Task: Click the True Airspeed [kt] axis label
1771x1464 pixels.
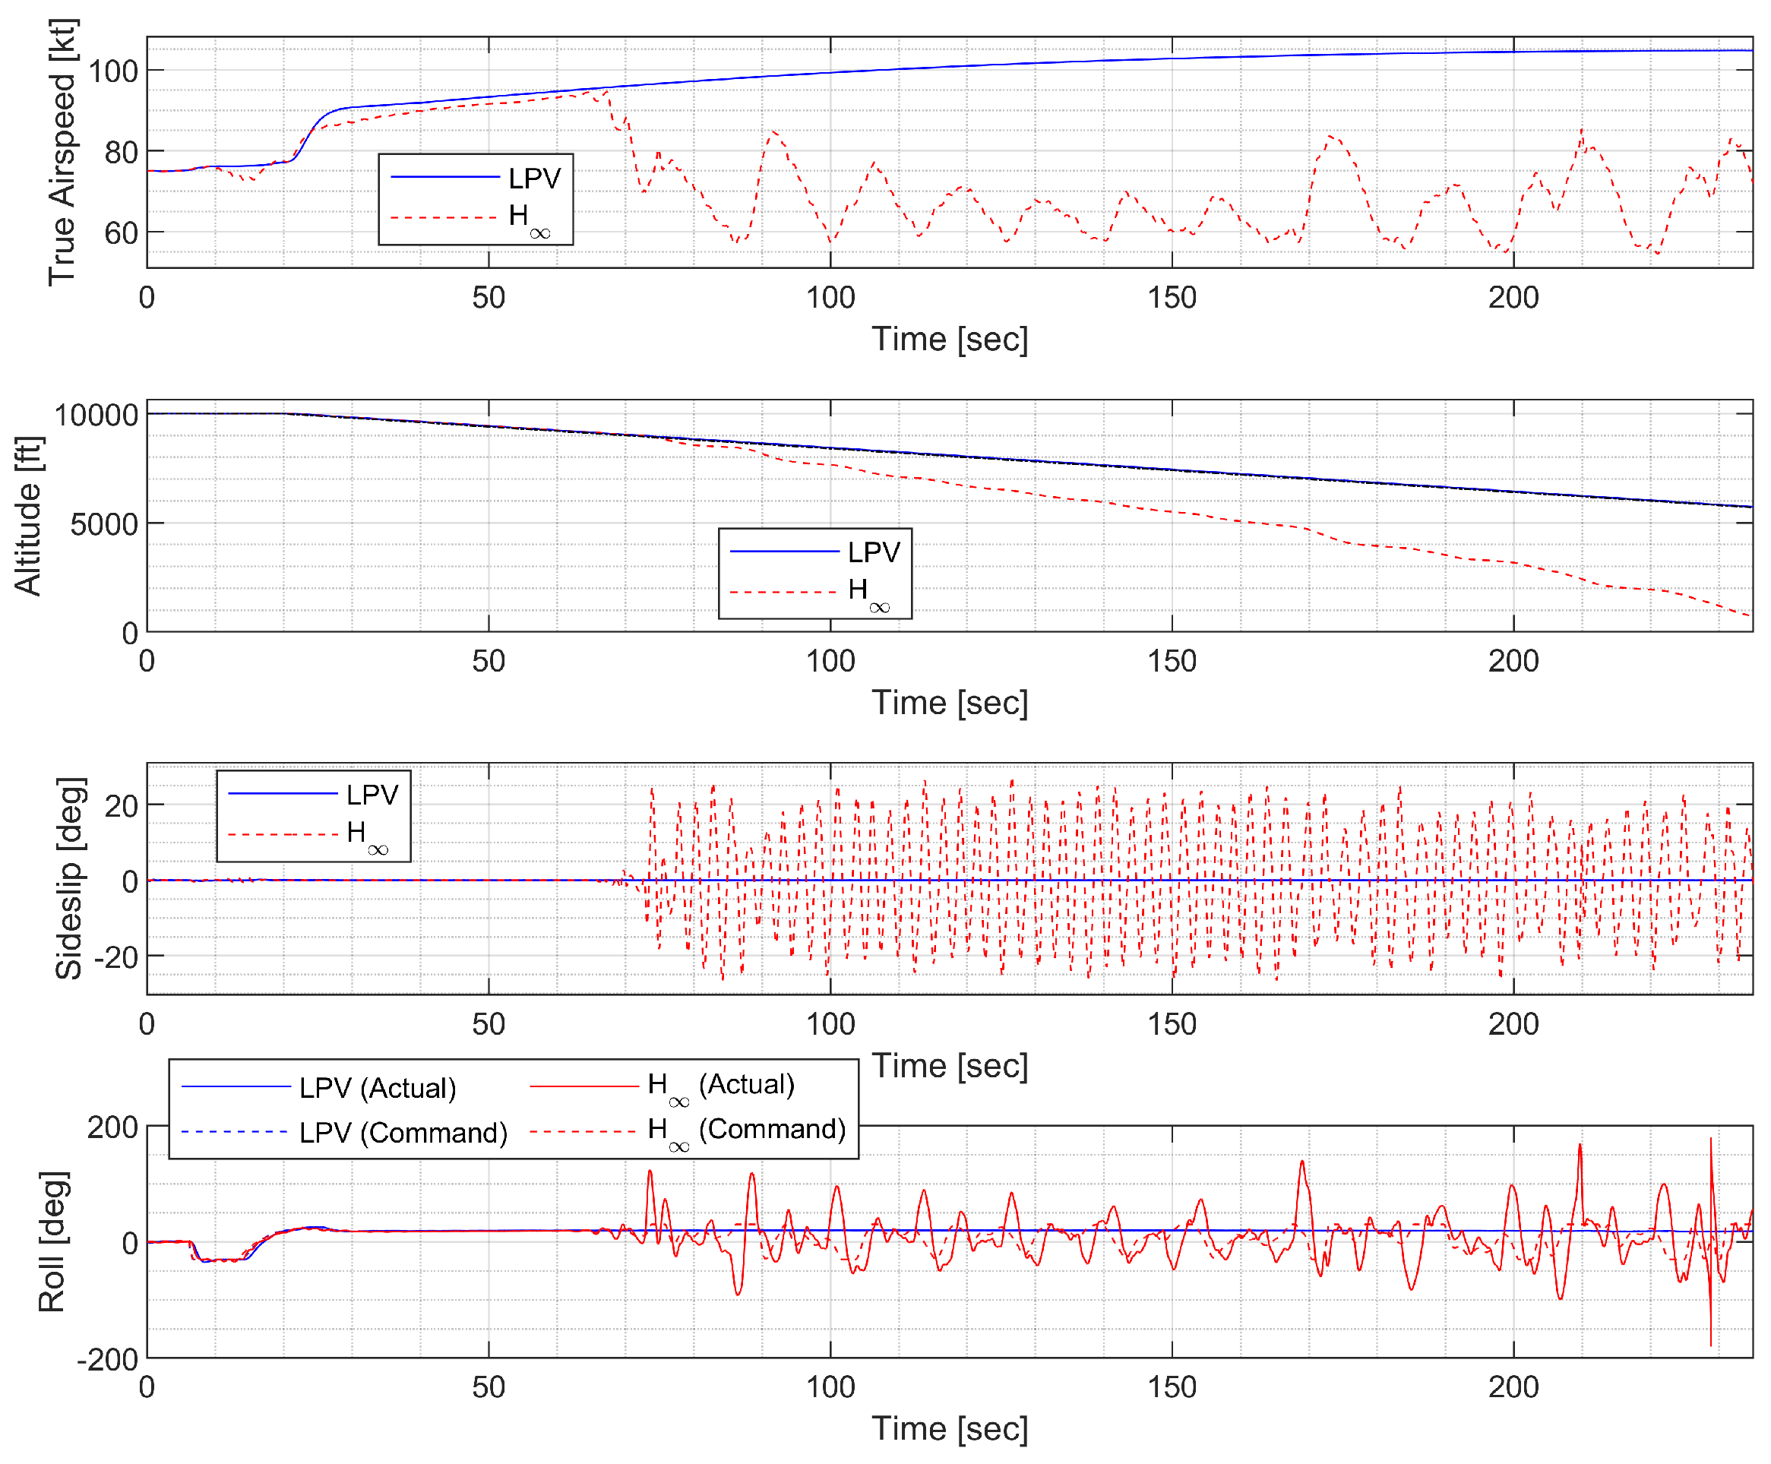Action: pos(61,152)
